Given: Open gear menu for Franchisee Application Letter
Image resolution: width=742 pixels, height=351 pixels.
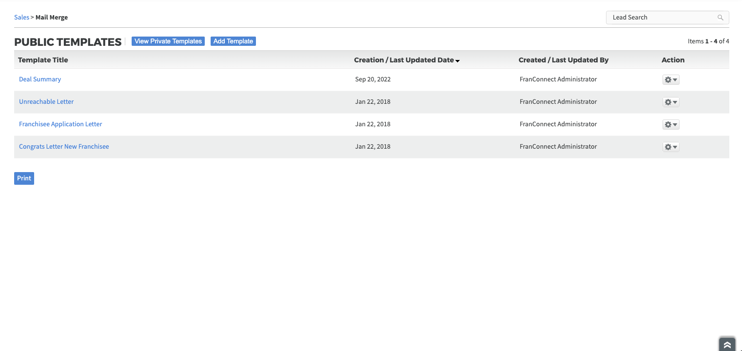Looking at the screenshot, I should (671, 125).
